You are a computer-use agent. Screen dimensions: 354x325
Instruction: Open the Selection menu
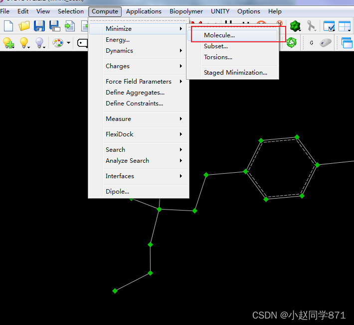coord(71,11)
